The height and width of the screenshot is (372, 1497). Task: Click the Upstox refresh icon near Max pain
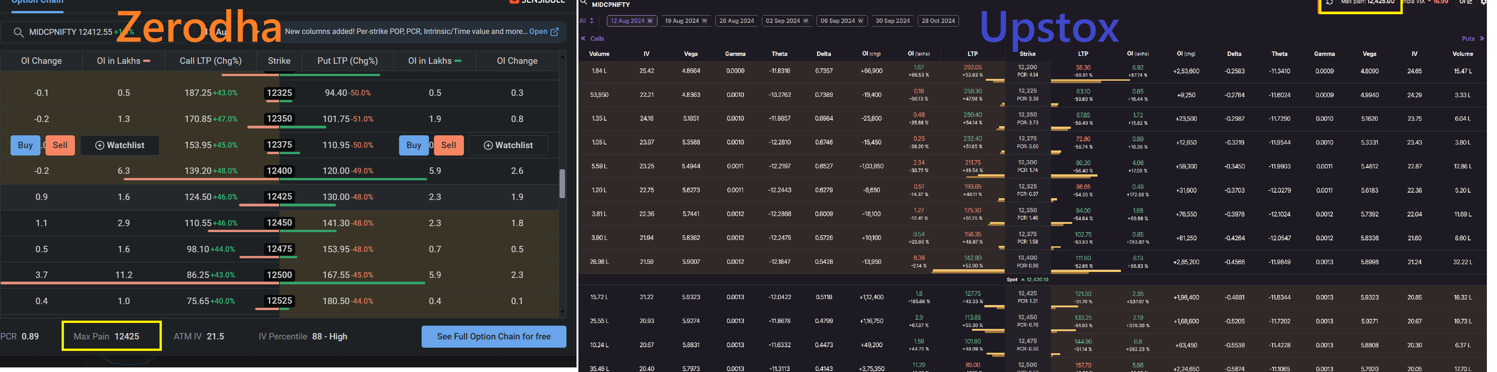[1330, 2]
